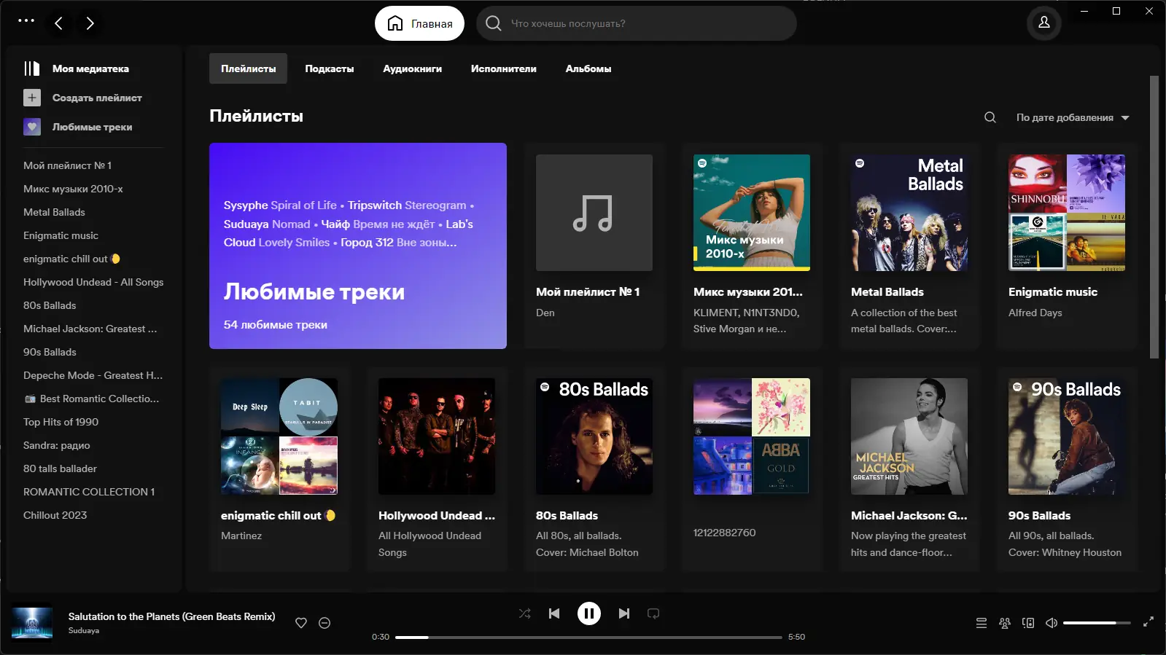Screen dimensions: 1166x655
Task: Toggle shuffle playback
Action: click(x=525, y=613)
